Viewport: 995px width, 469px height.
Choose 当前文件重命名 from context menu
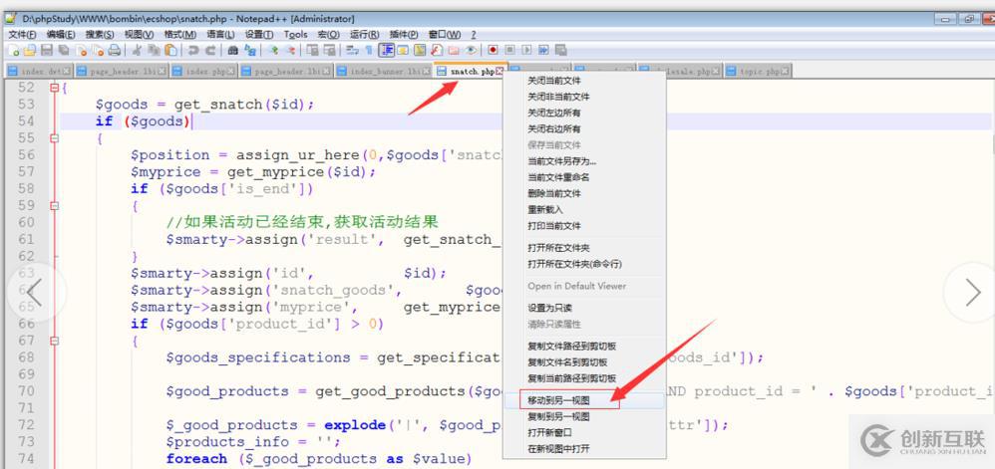(x=584, y=177)
